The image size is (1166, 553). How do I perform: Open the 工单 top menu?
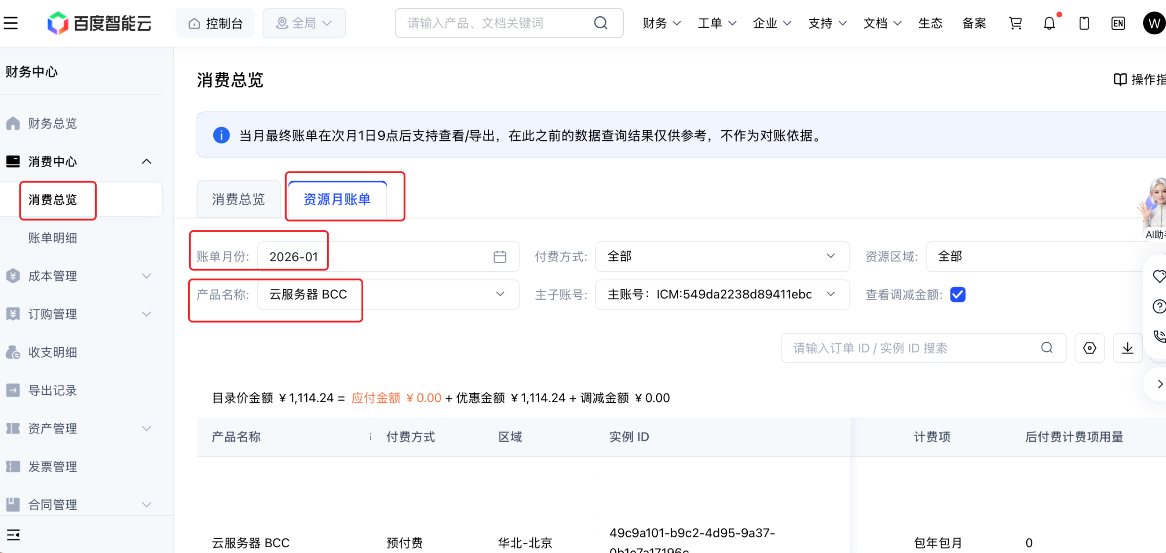716,23
